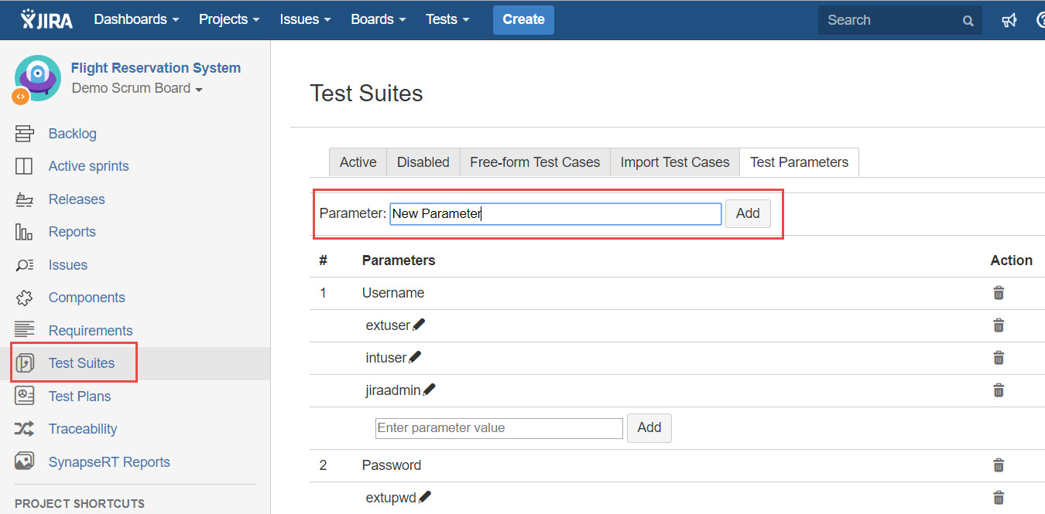Image resolution: width=1045 pixels, height=514 pixels.
Task: Delete the Username parameter via trash icon
Action: (x=999, y=293)
